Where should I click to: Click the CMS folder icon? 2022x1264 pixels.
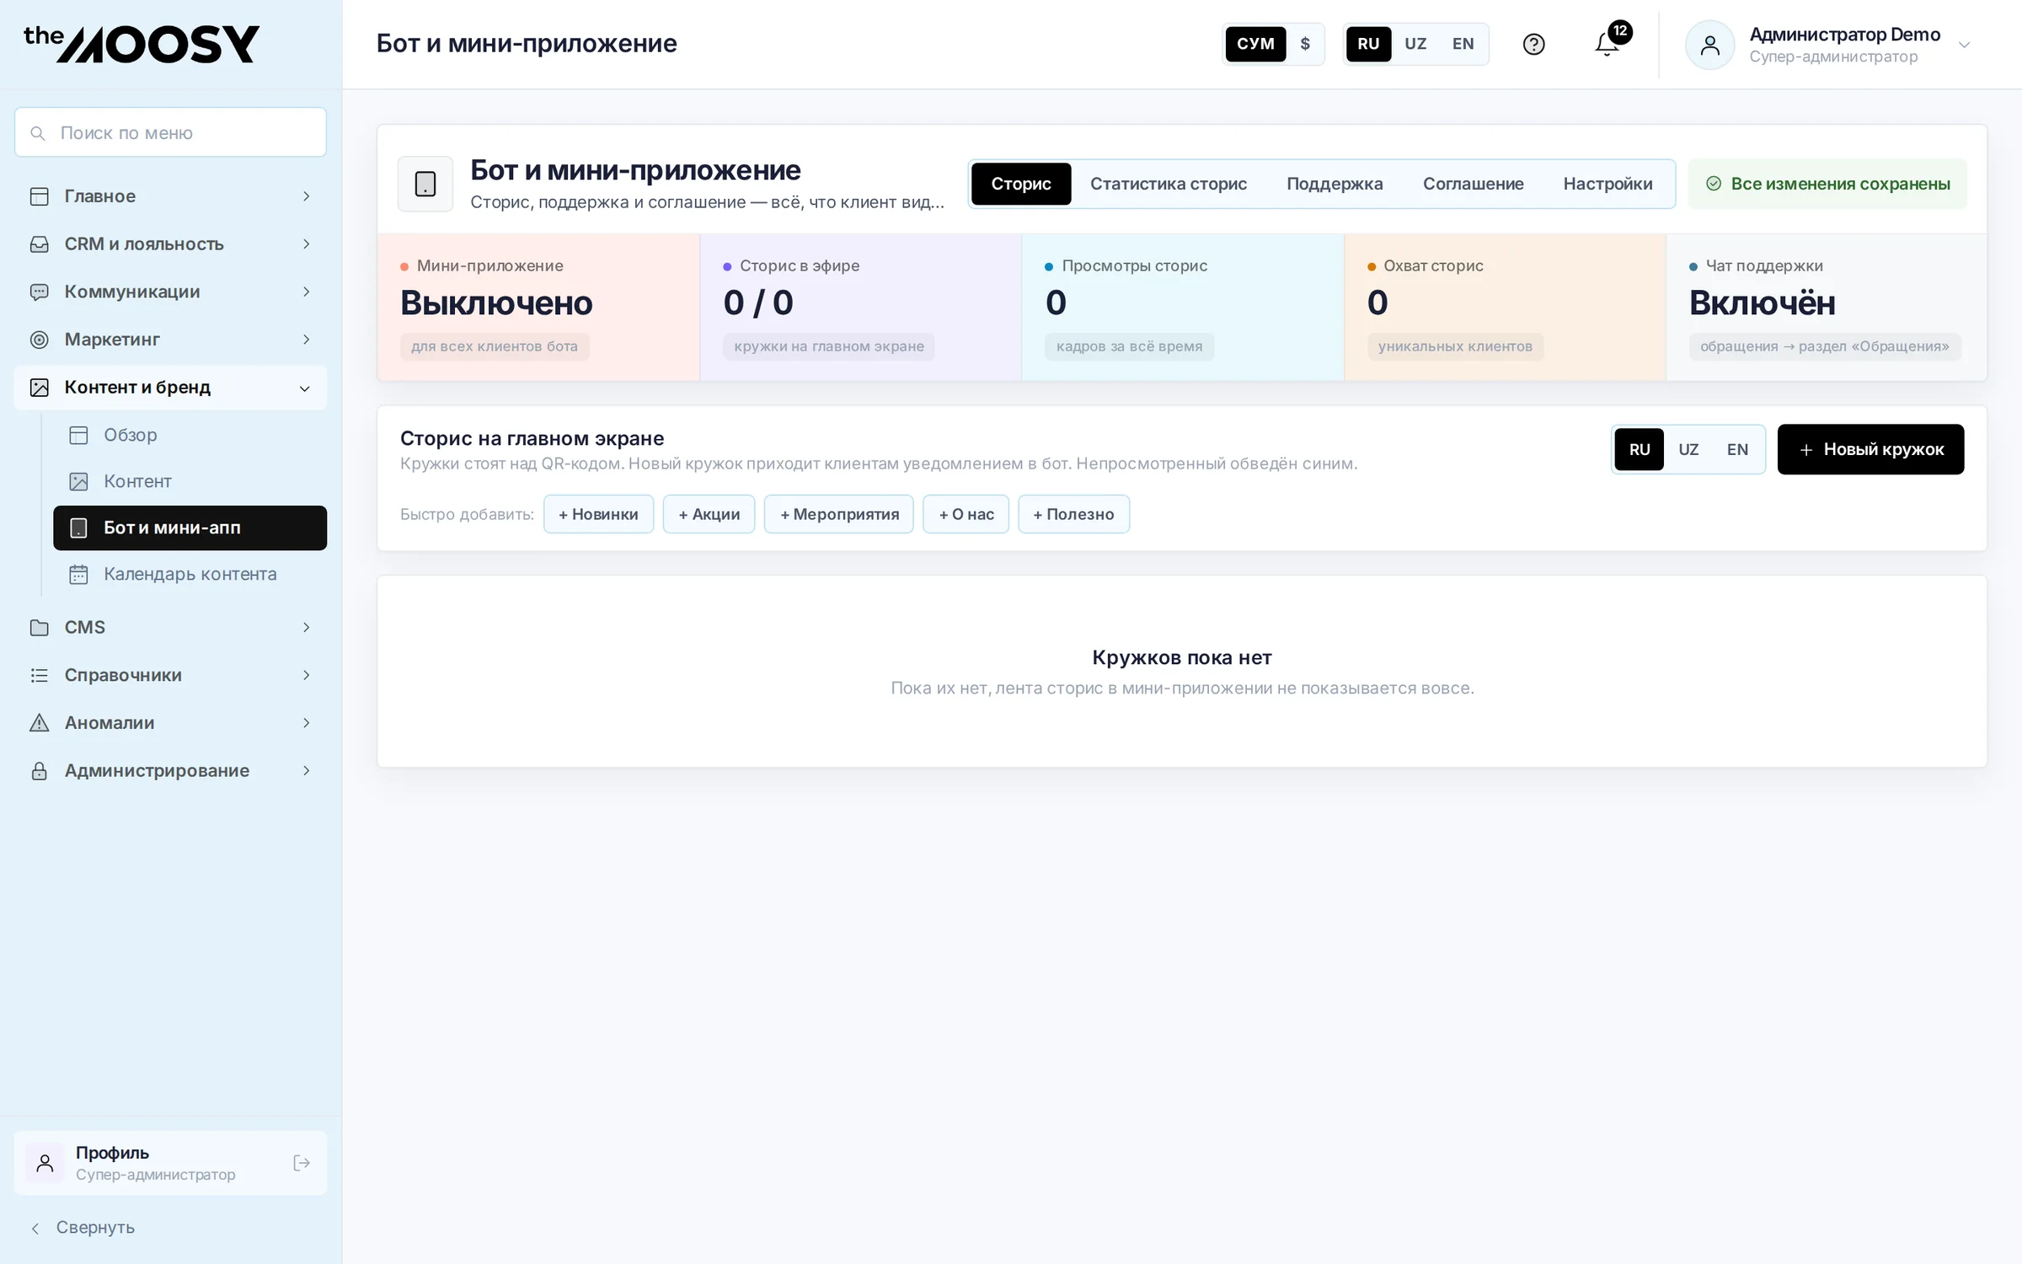tap(40, 628)
